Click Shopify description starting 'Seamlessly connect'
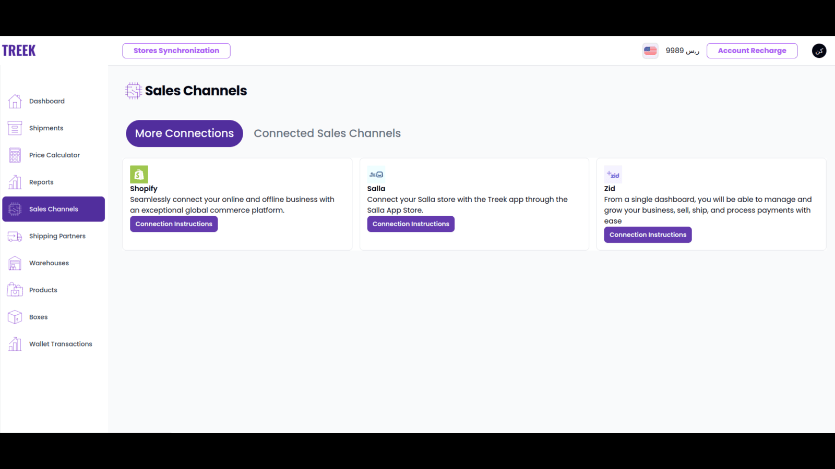 click(232, 205)
